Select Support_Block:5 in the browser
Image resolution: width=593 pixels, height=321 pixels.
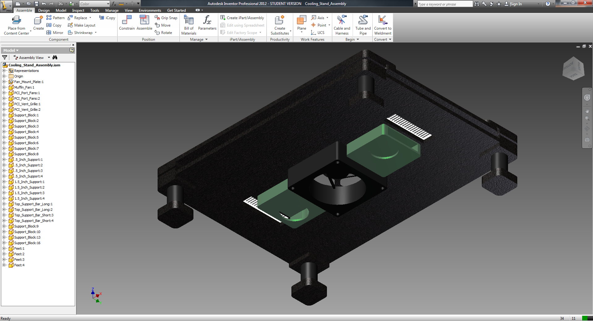pos(26,137)
